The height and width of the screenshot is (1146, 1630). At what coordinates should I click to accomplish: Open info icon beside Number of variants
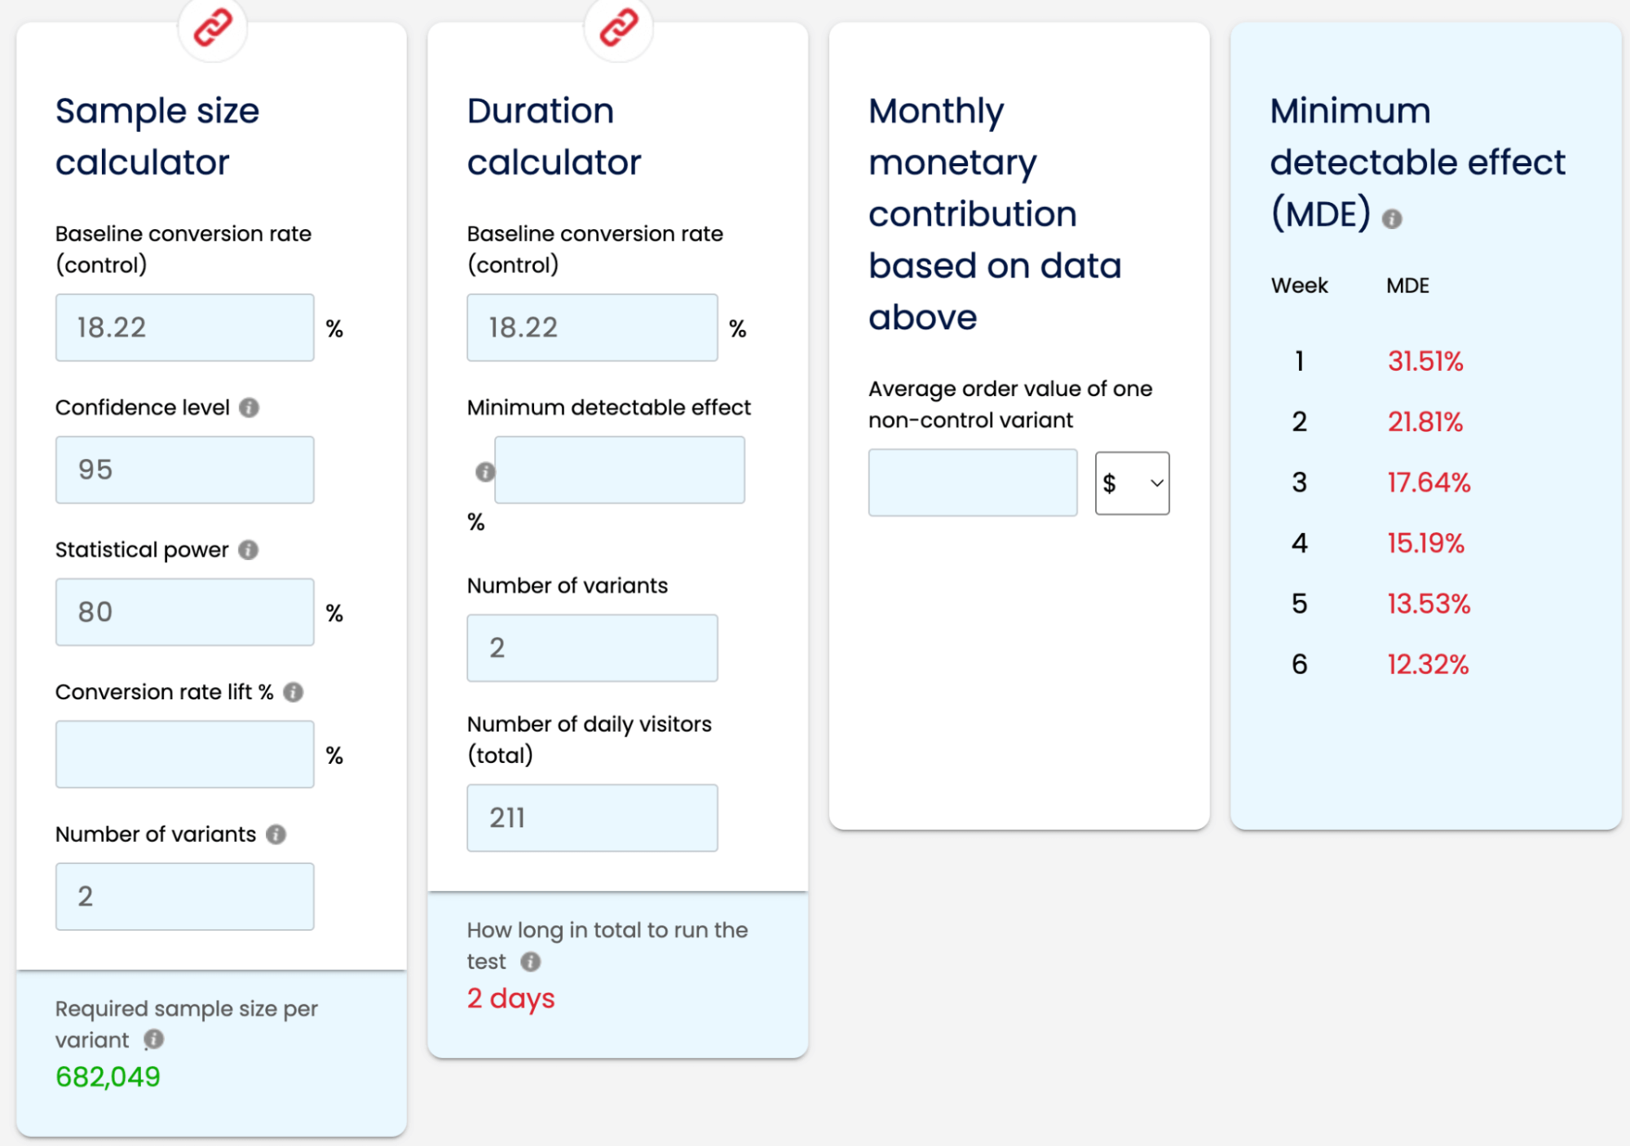[x=276, y=835]
